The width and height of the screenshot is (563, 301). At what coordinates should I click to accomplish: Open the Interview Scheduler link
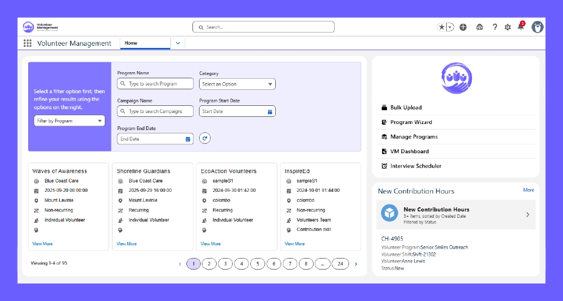click(x=416, y=166)
